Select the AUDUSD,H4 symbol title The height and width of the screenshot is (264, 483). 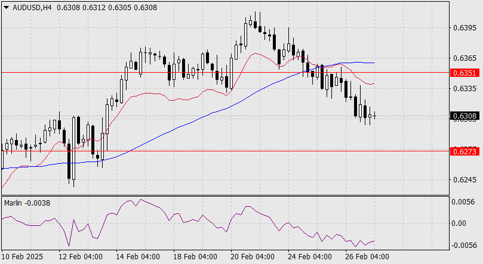tap(32, 8)
